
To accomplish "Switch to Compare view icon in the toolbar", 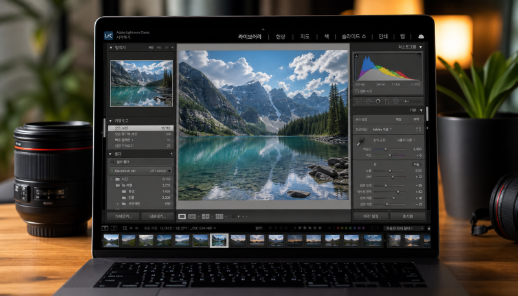I will point(206,216).
